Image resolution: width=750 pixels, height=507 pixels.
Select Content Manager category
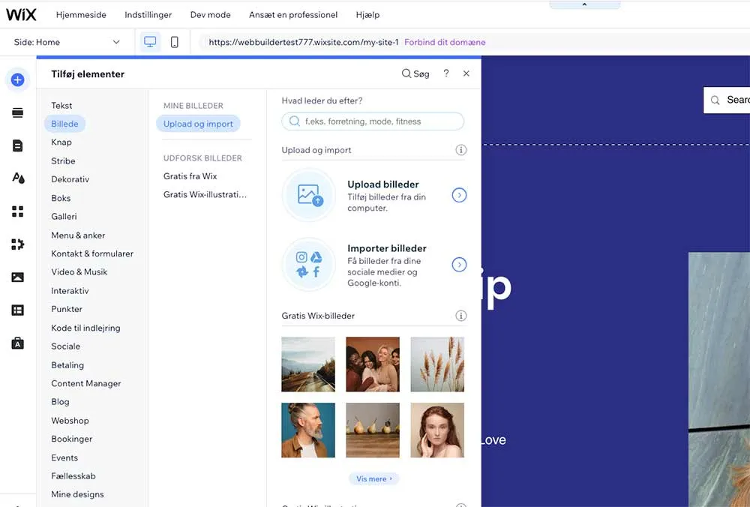tap(86, 383)
